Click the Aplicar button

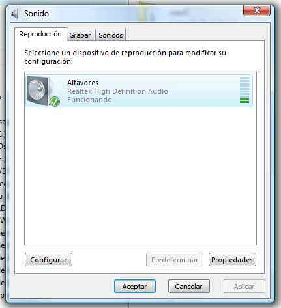pos(244,287)
